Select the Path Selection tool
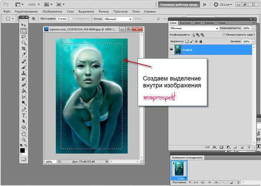 click(x=23, y=121)
